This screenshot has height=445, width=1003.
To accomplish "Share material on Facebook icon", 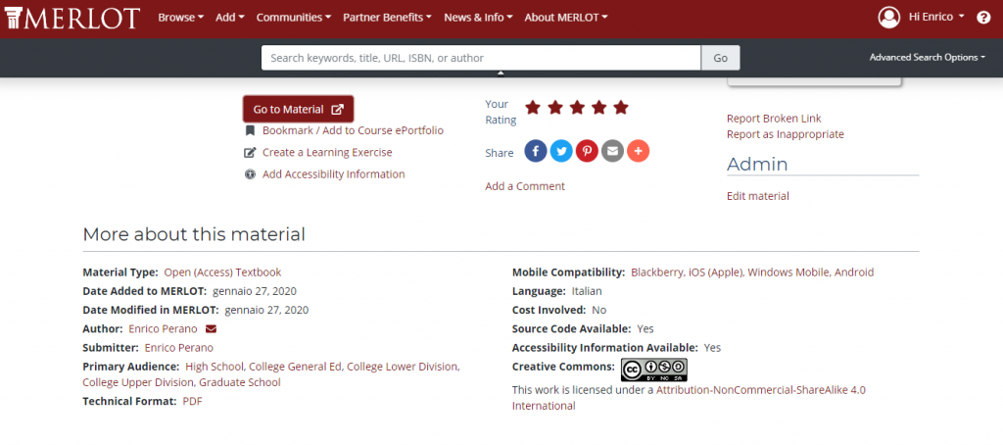I will click(536, 151).
